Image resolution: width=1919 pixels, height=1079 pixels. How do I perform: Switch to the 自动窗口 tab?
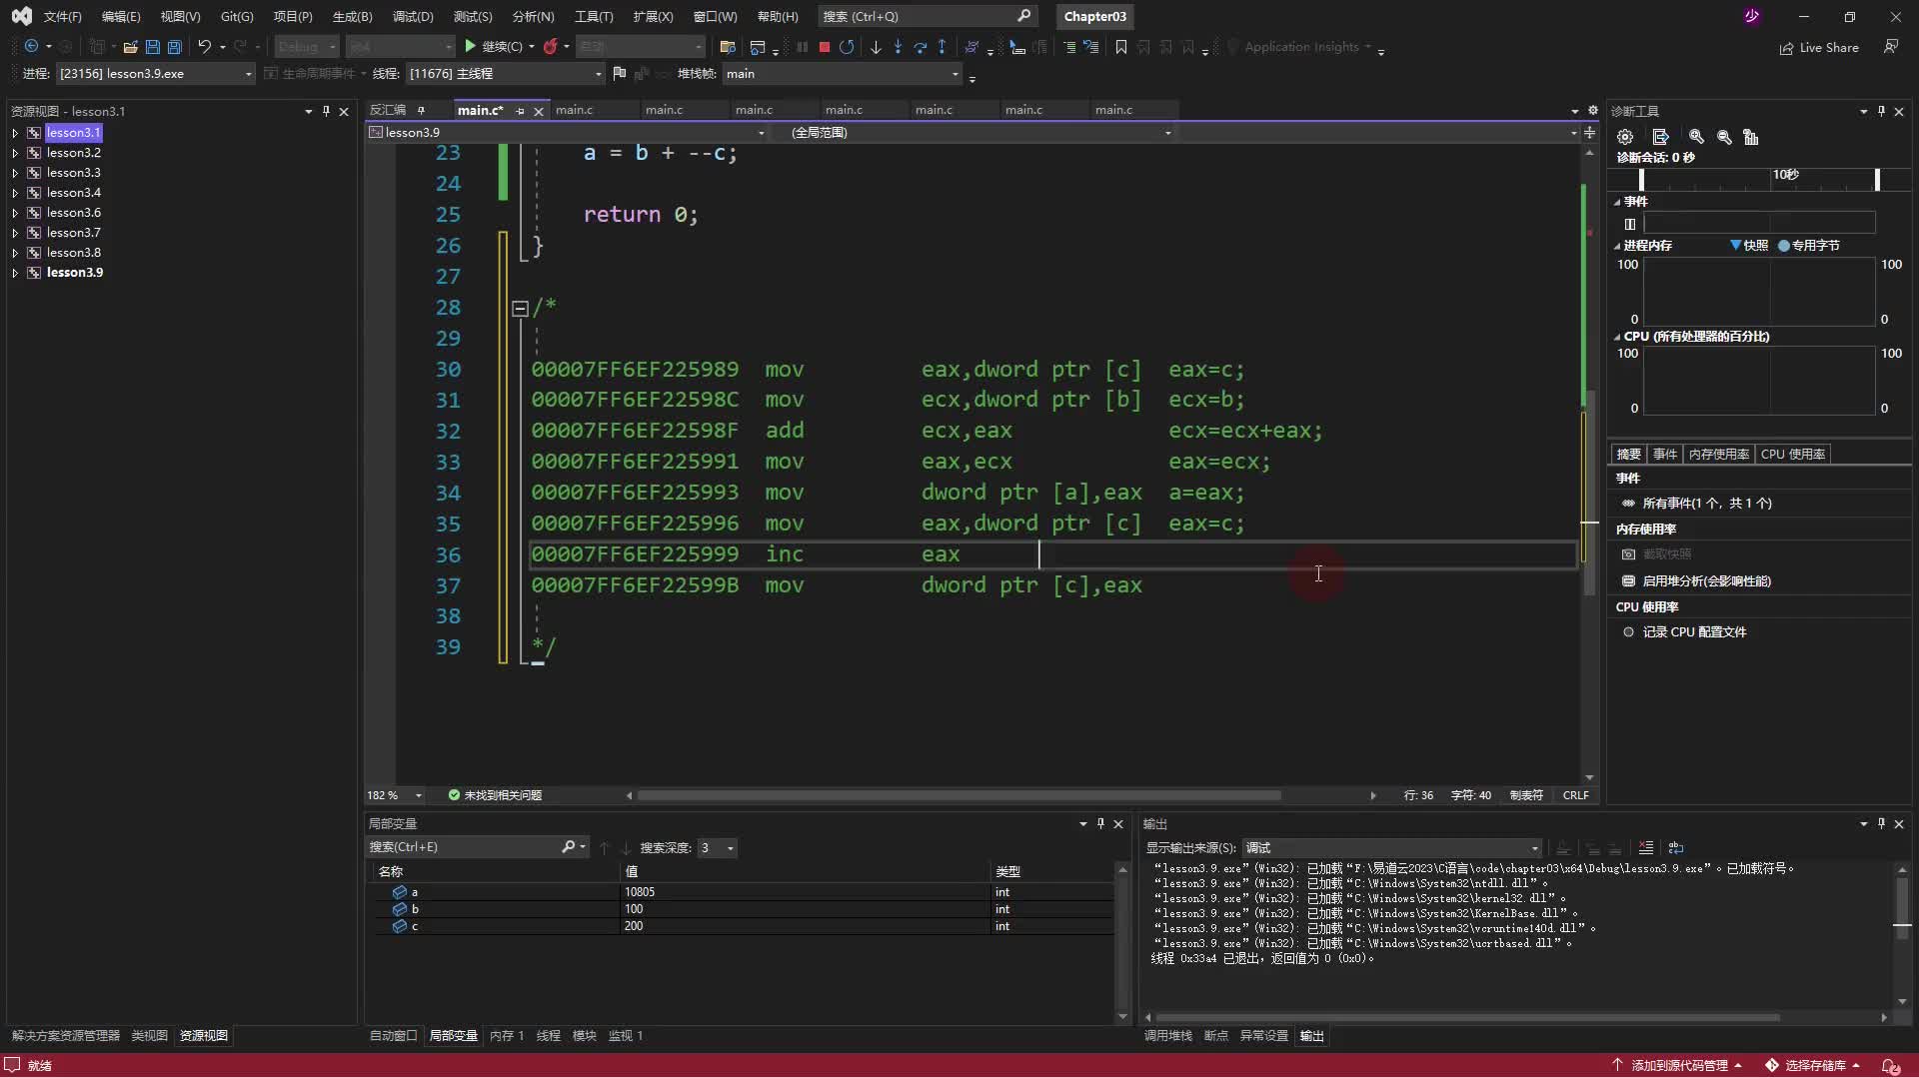tap(393, 1036)
